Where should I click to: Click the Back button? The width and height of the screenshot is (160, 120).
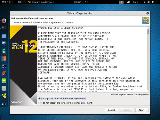point(126,110)
